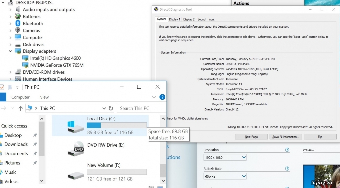Click the New Volume (F:) capacity bar
340x188 pixels.
117,172
